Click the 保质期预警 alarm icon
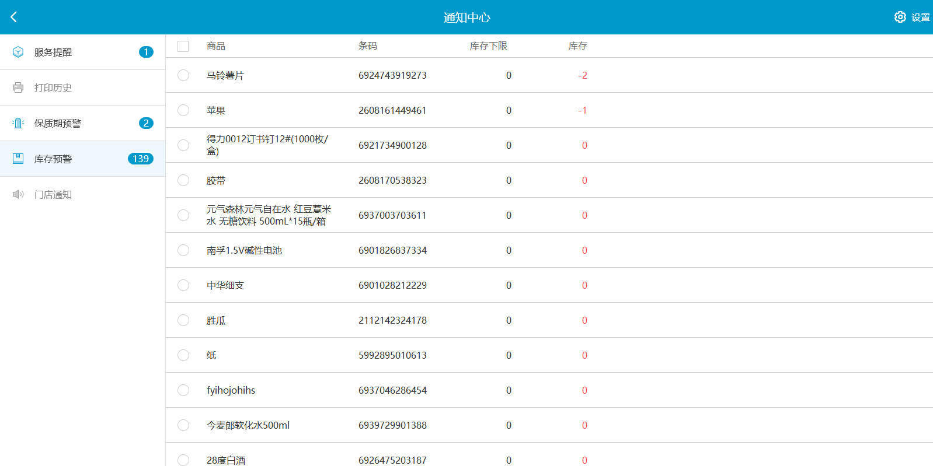The image size is (933, 466). pyautogui.click(x=18, y=123)
